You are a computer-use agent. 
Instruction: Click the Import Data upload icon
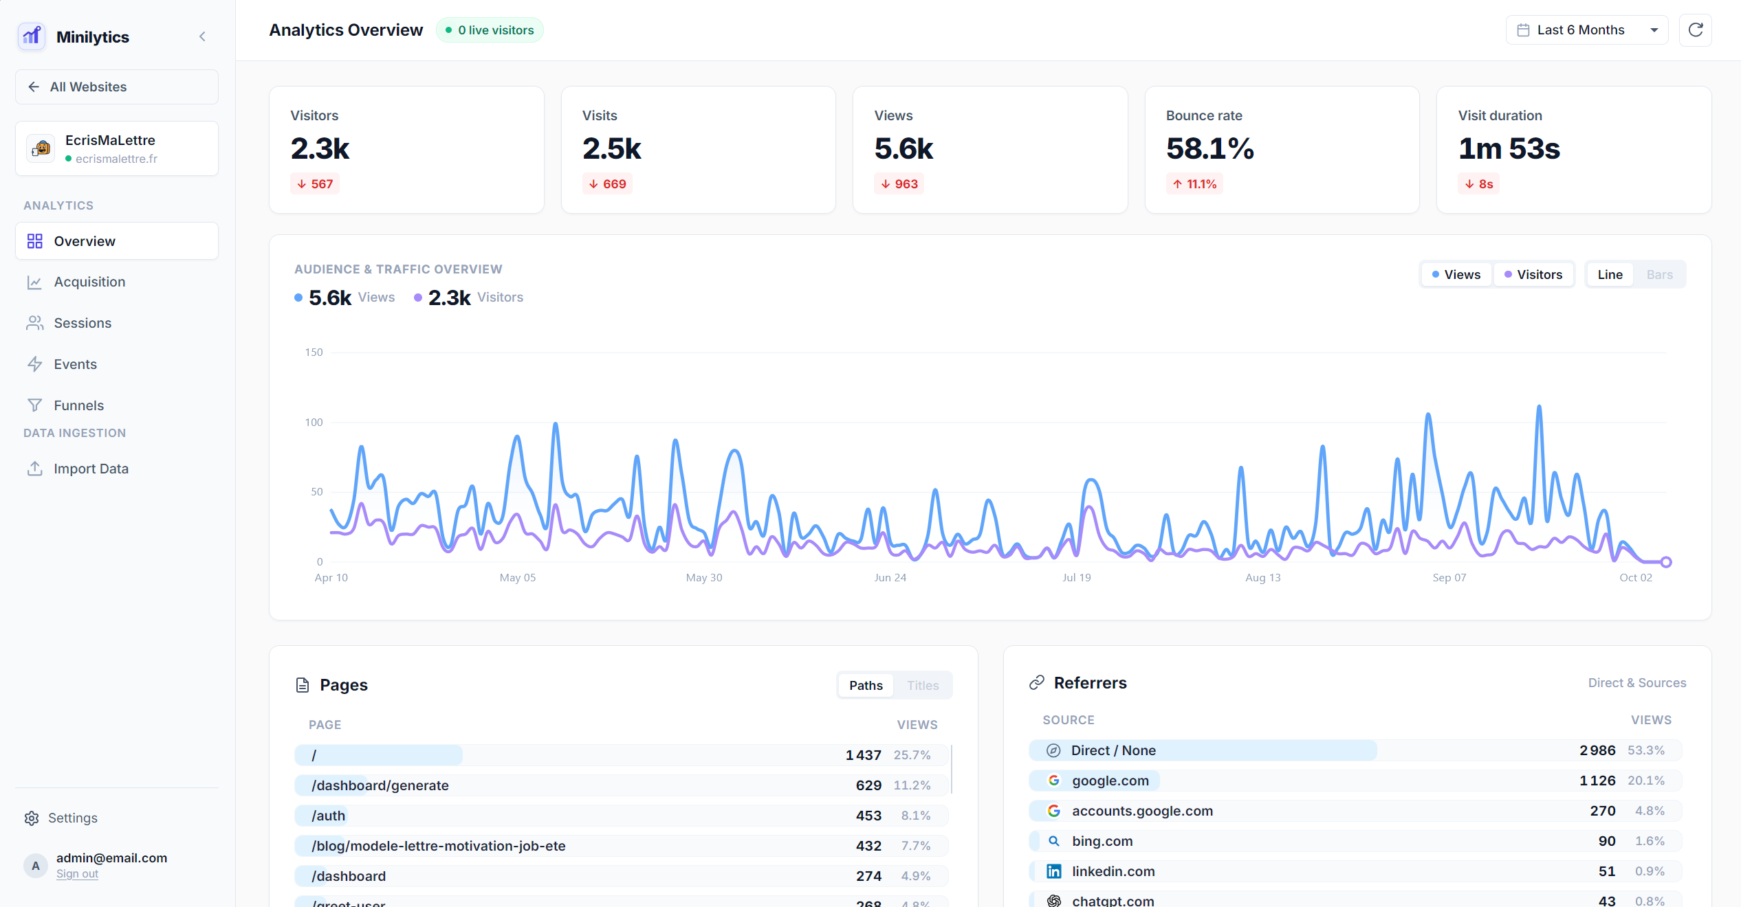tap(34, 469)
